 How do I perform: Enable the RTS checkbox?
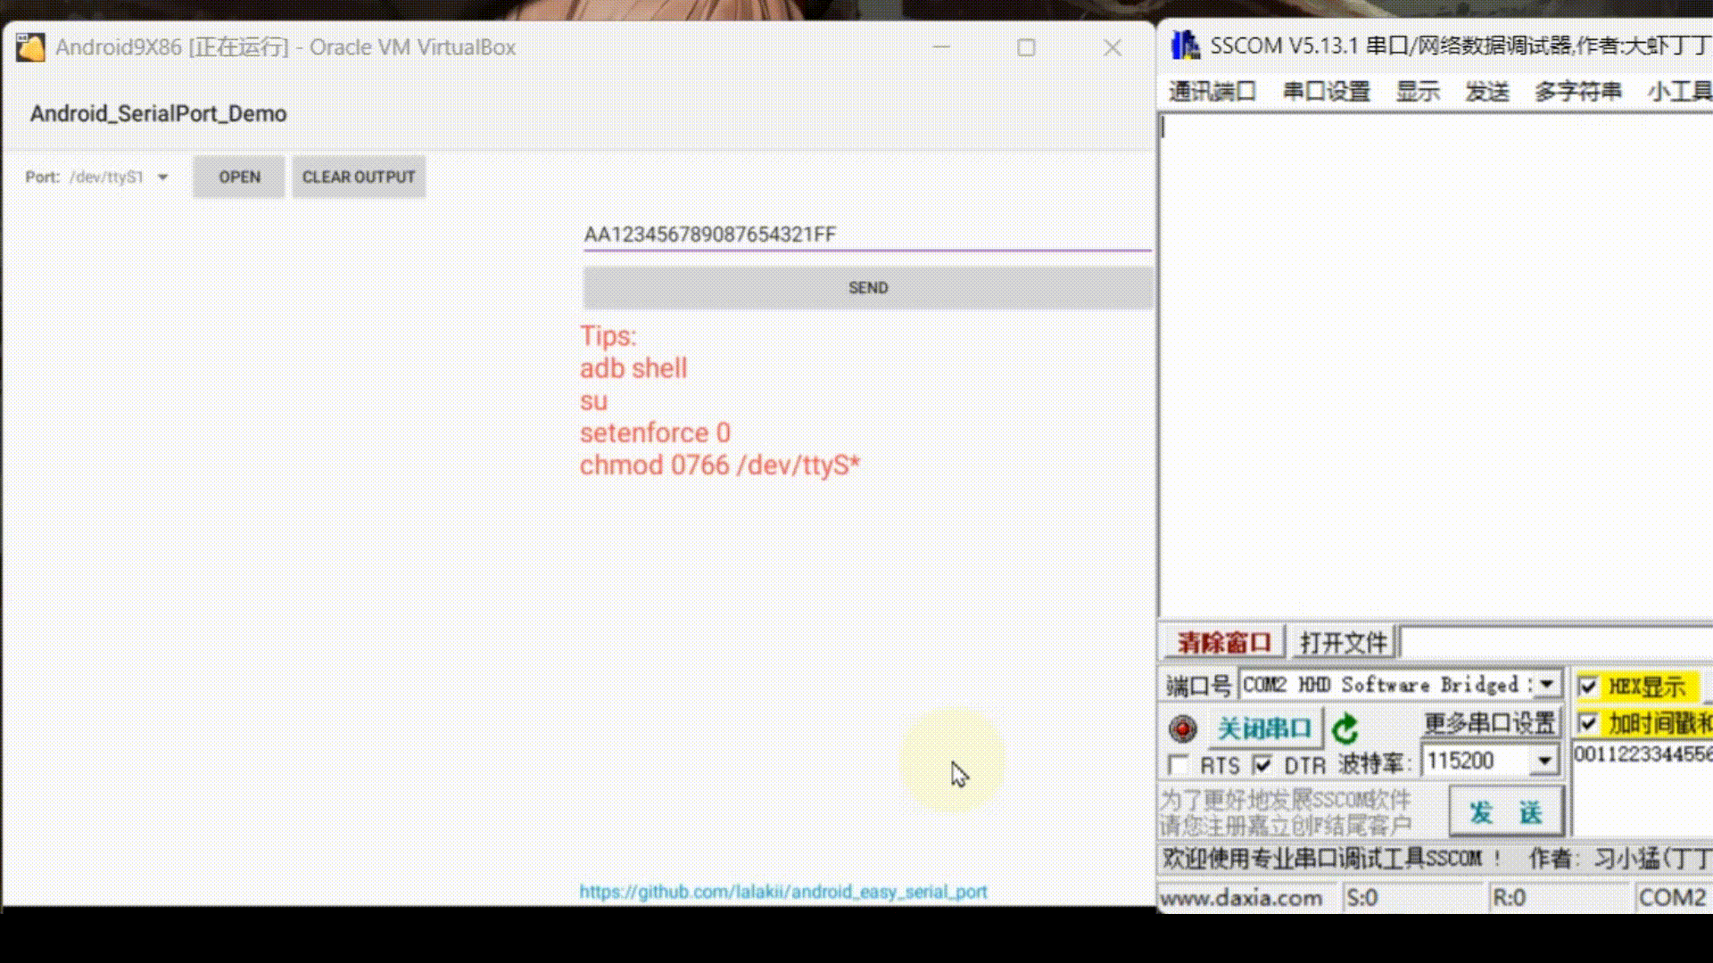click(1179, 765)
